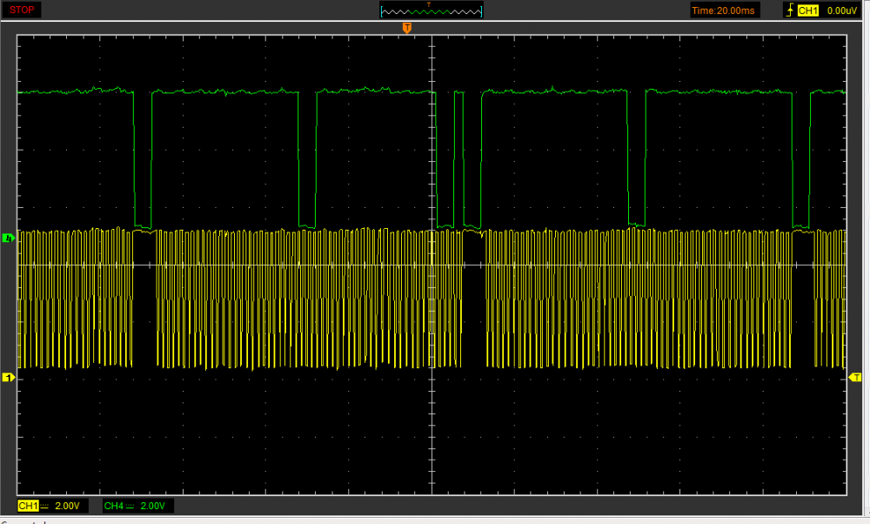
Task: Click the red STOP acquisition status button
Action: (x=22, y=10)
